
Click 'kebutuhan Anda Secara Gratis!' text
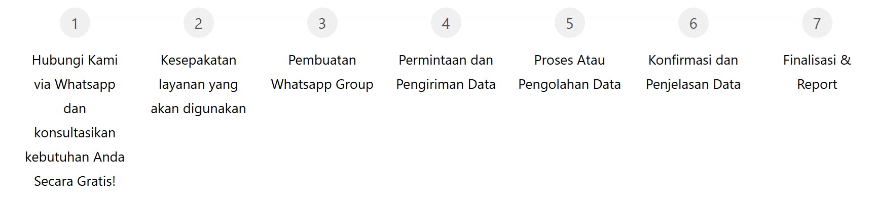click(x=75, y=169)
